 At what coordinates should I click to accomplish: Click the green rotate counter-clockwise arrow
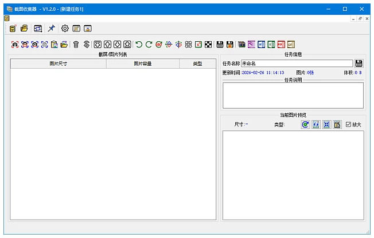pos(139,44)
